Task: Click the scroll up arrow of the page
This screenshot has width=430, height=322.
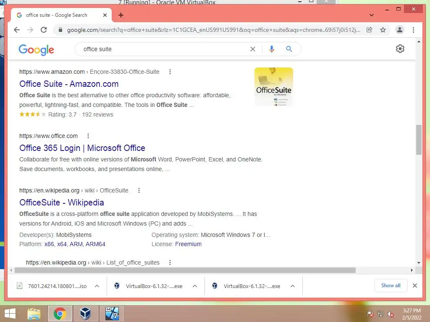Action: [x=419, y=42]
